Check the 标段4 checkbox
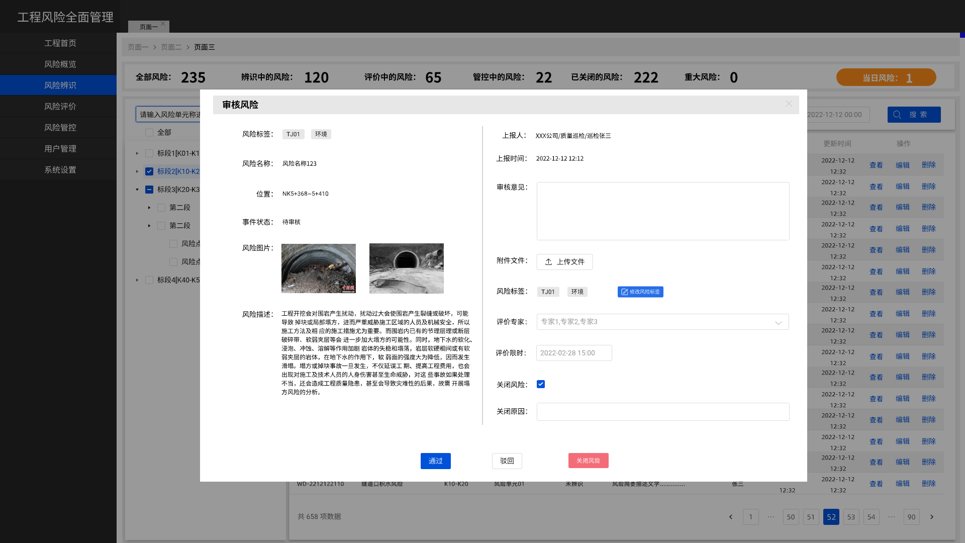The width and height of the screenshot is (965, 543). (149, 280)
